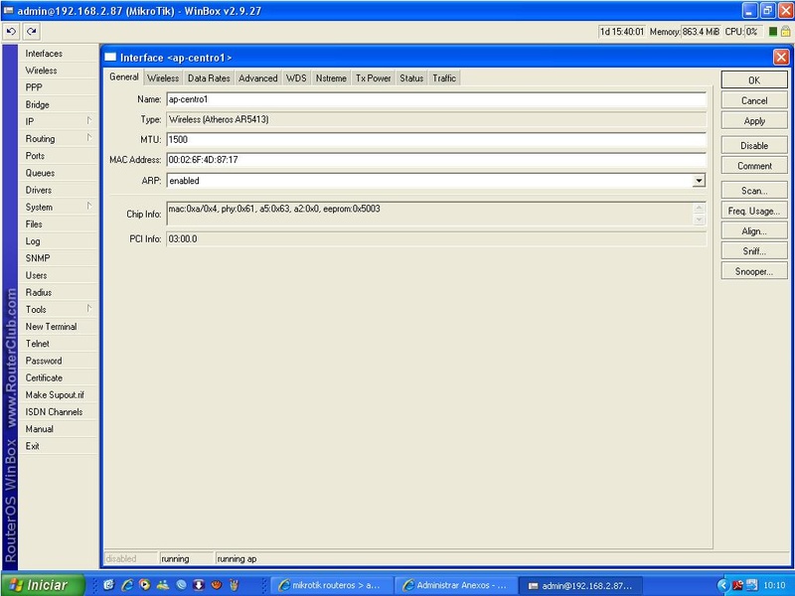
Task: Click the red PDF tray icon
Action: pos(736,585)
